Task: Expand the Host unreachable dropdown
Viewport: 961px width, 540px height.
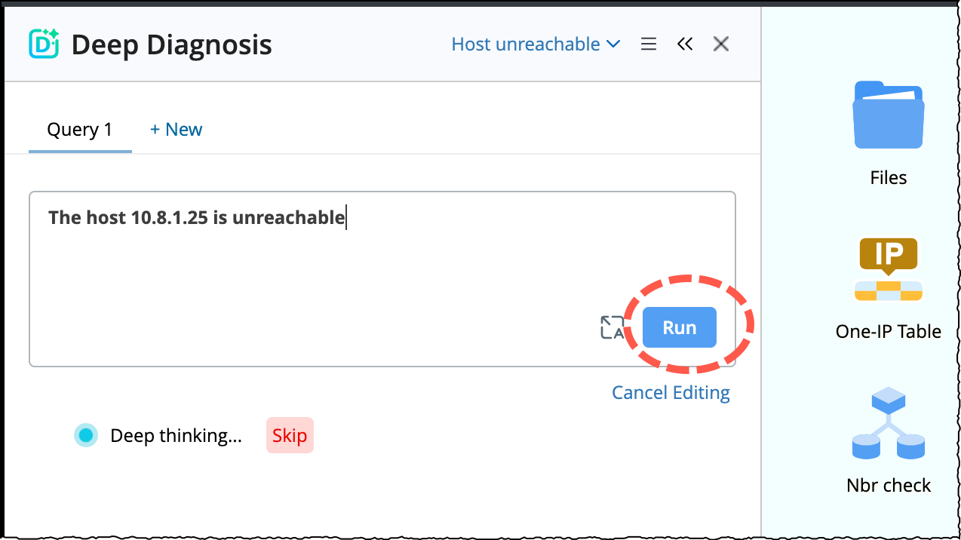Action: [526, 44]
